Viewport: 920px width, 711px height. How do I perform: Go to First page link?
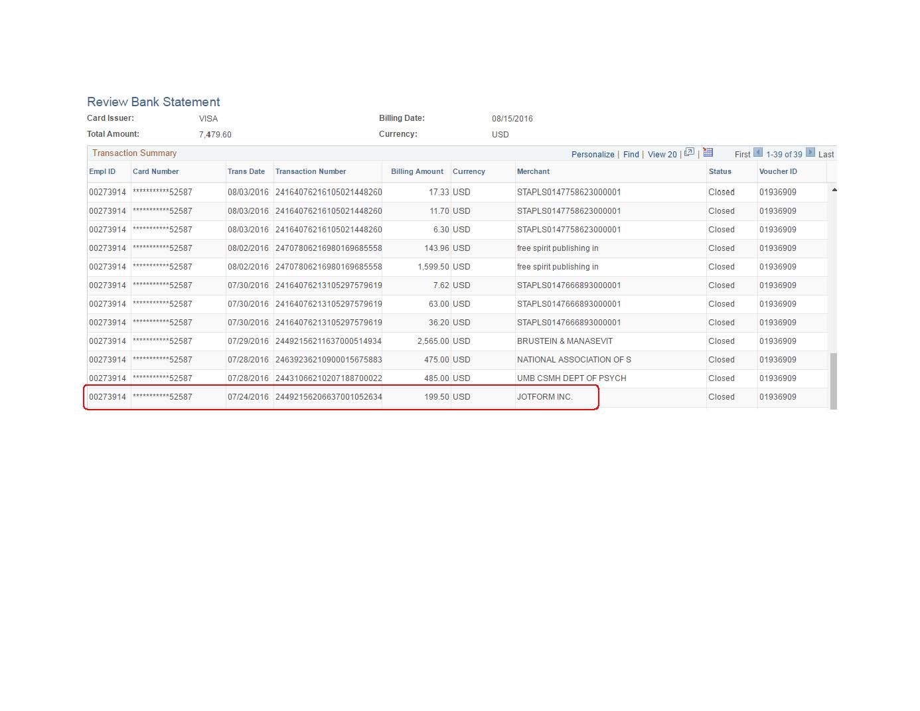point(742,154)
